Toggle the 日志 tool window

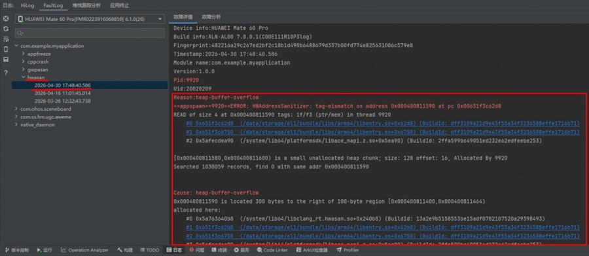pyautogui.click(x=174, y=250)
